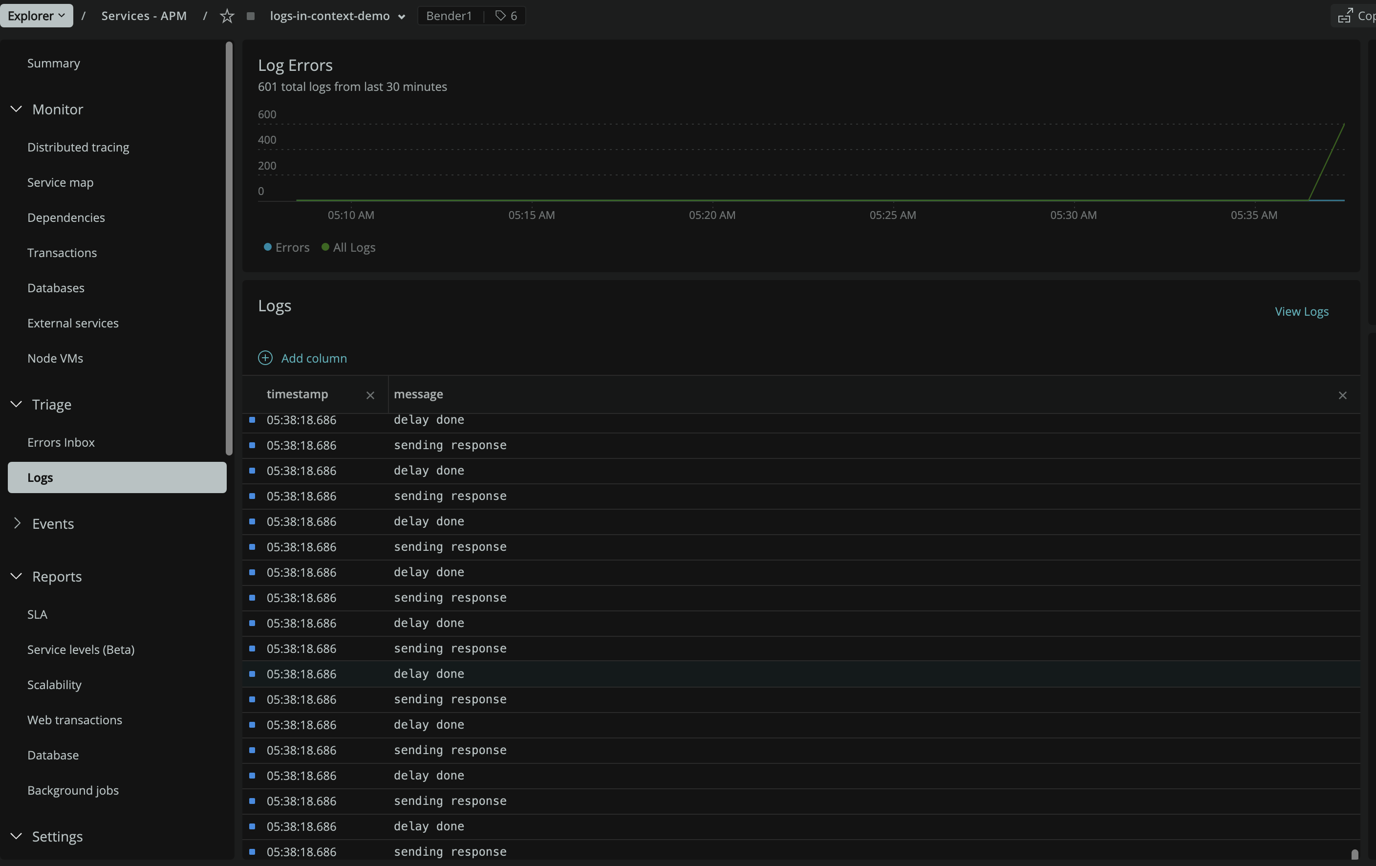Favorite the entity with the star icon
This screenshot has width=1376, height=866.
point(227,16)
